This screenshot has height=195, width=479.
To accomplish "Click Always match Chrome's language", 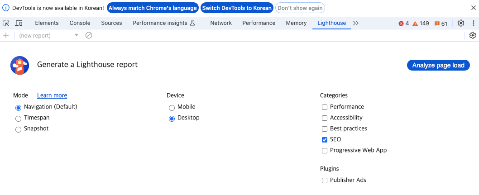I will (x=153, y=8).
